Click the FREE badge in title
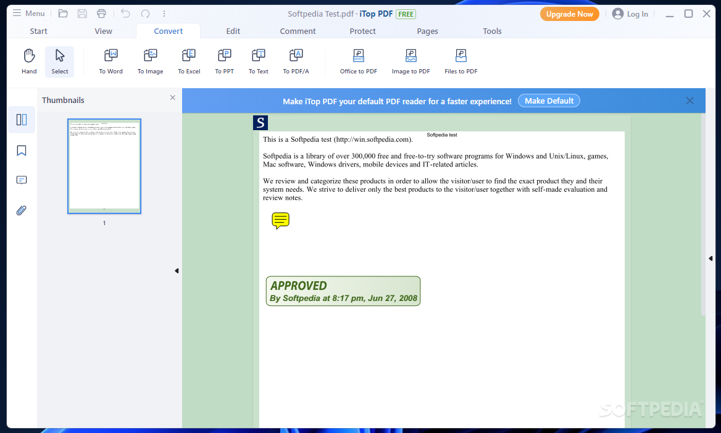This screenshot has width=721, height=433. (406, 14)
